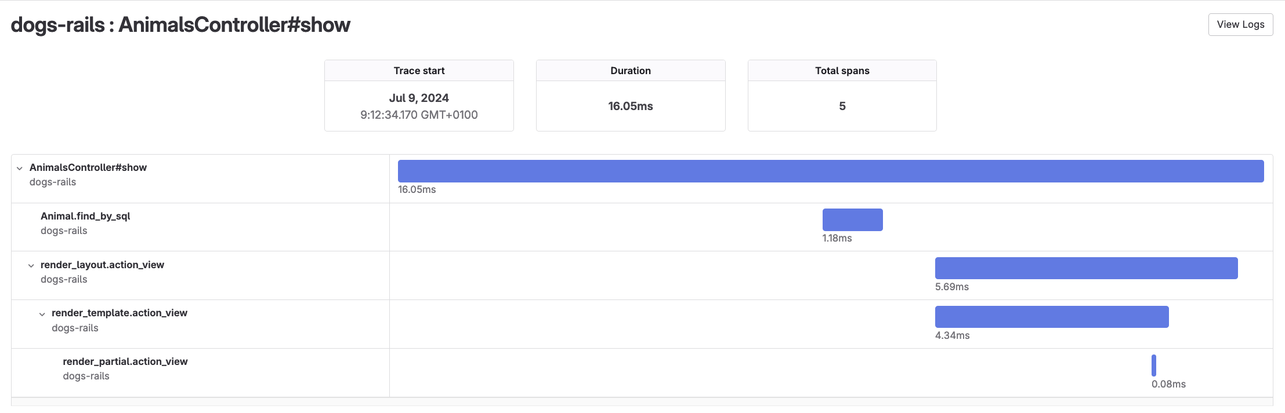Click the 1.18ms Animal.find_by_sql bar

click(852, 220)
